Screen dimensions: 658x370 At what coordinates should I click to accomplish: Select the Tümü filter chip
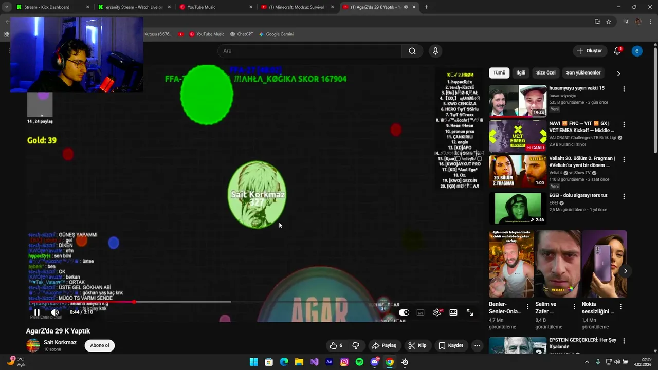pyautogui.click(x=499, y=73)
